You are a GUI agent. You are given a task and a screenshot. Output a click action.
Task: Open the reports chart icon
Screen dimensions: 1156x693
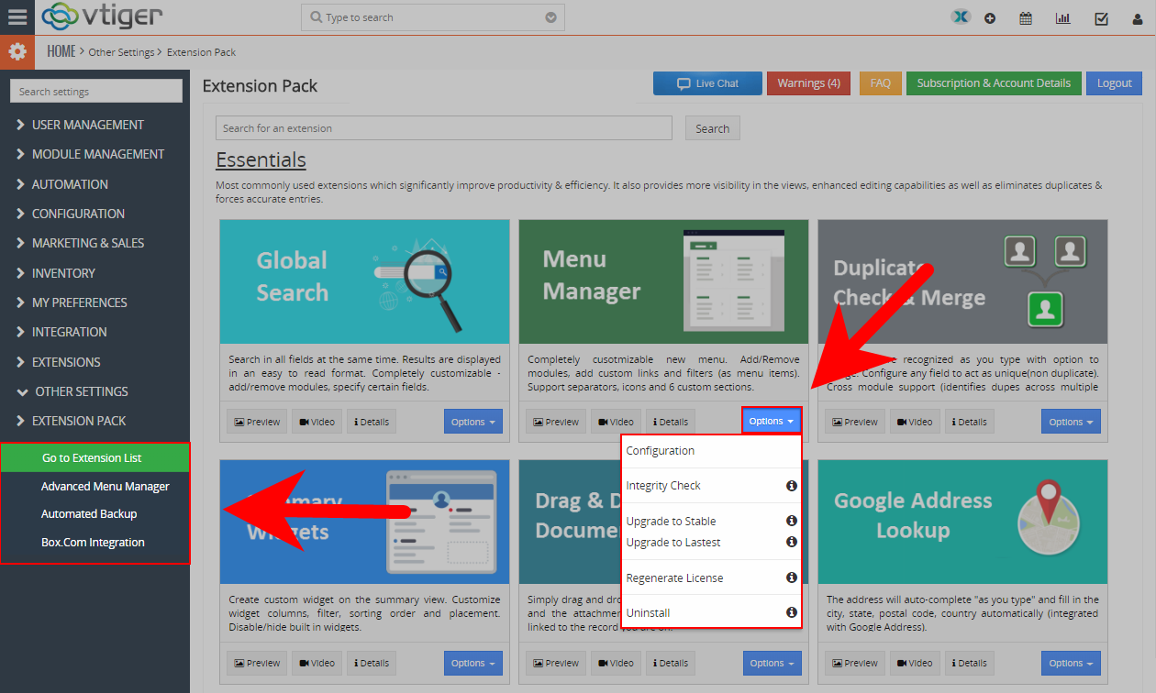point(1062,18)
